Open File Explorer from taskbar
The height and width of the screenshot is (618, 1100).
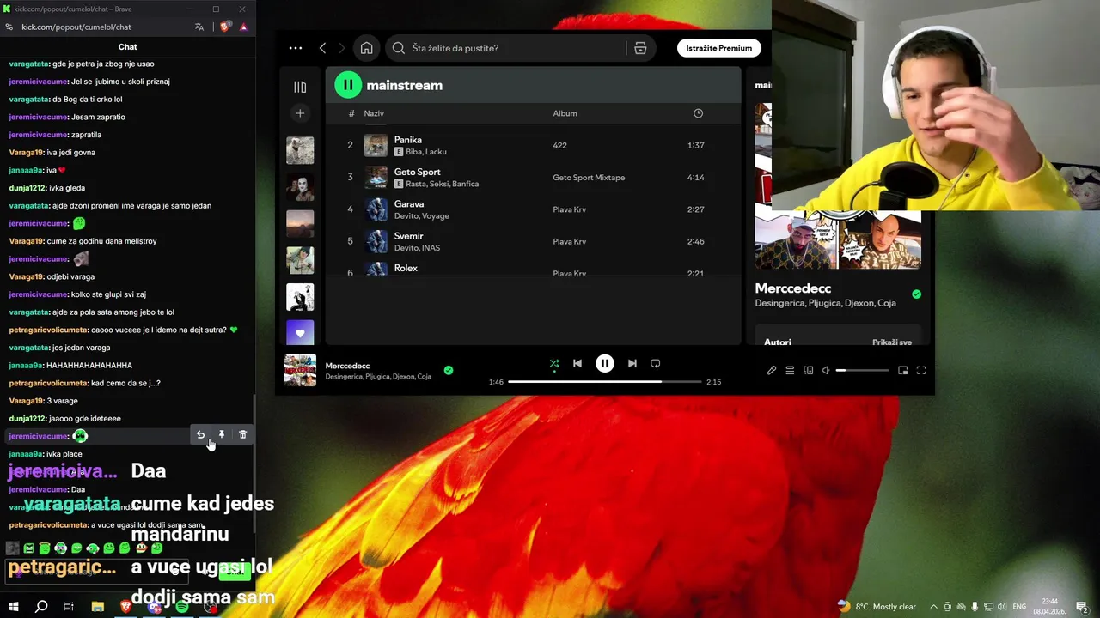(x=97, y=606)
